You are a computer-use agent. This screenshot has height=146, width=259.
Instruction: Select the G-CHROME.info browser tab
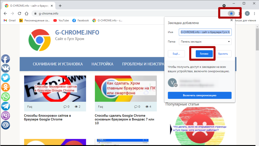coord(29,6)
